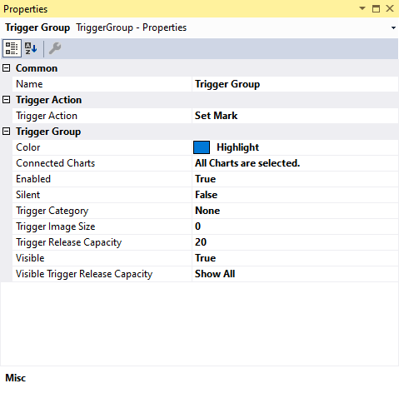Click the Properties title bar label
Image resolution: width=399 pixels, height=418 pixels.
(x=26, y=9)
